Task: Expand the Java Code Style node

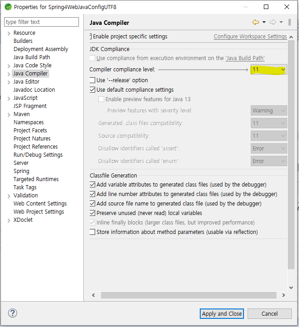Action: (x=9, y=66)
